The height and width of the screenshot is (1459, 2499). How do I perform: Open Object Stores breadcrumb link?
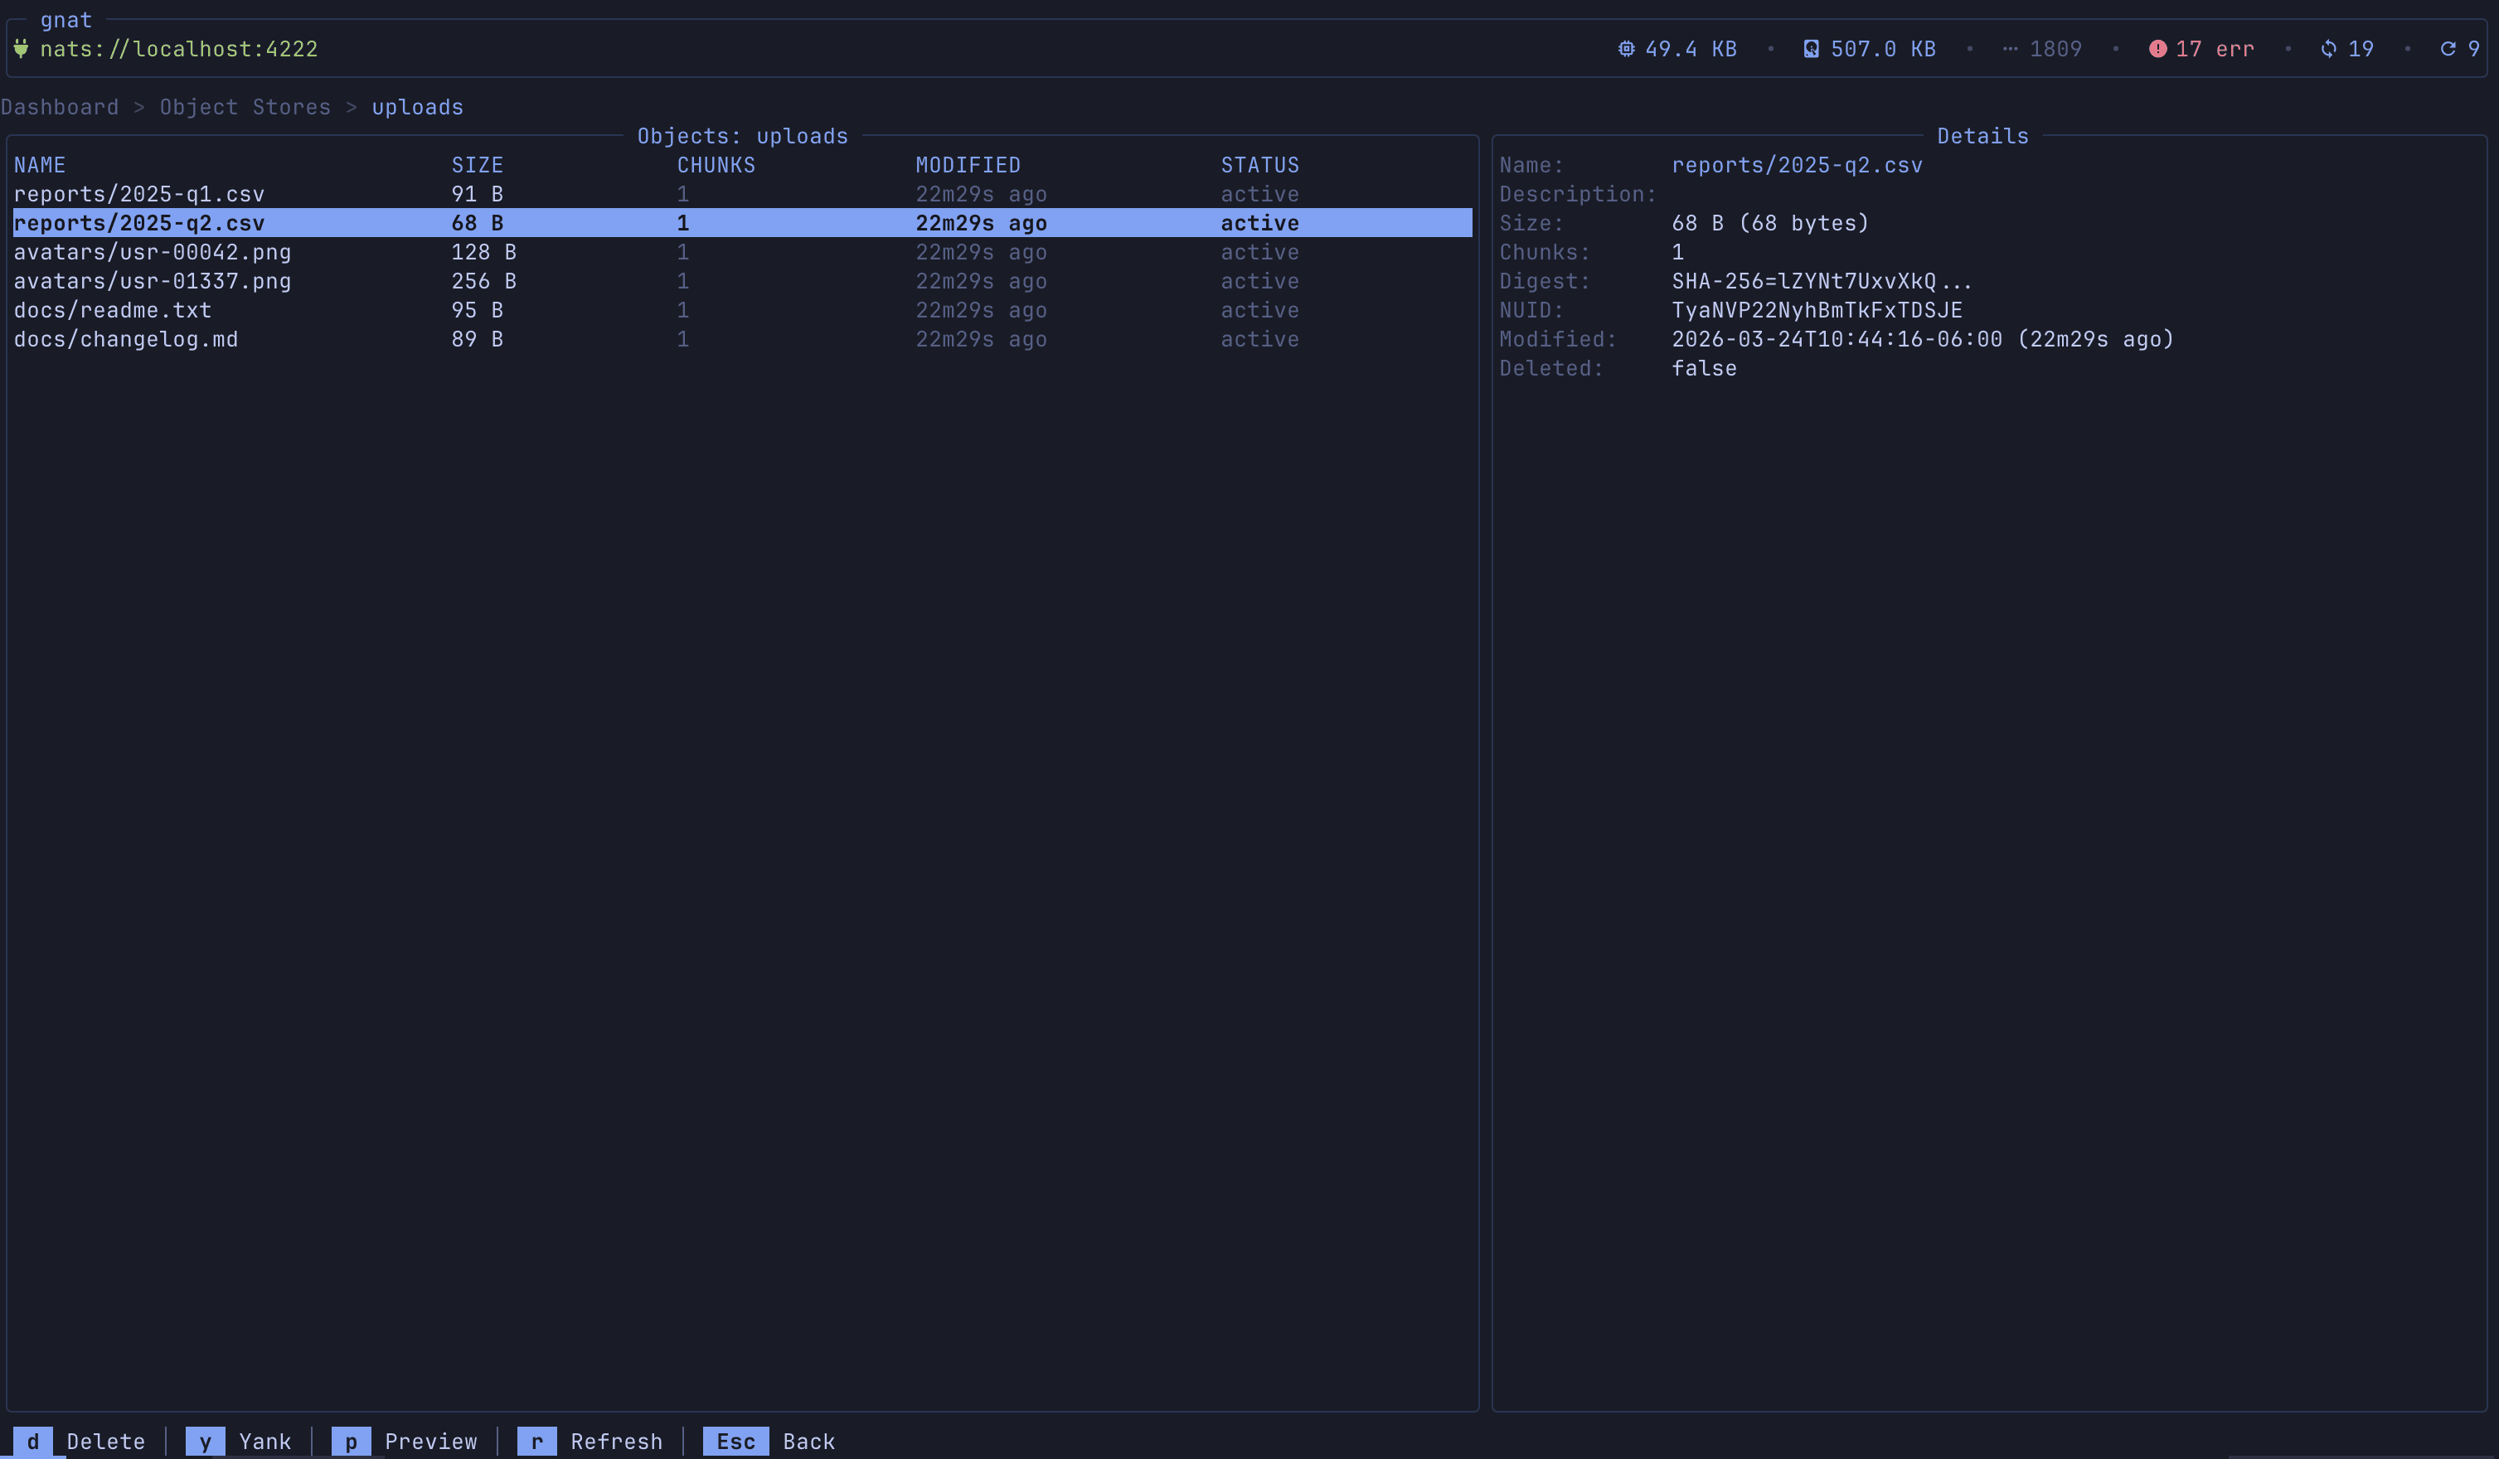[245, 107]
